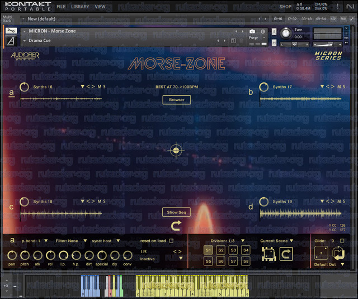The height and width of the screenshot is (299, 358).
Task: Toggle instrument Mute M button
Action: pyautogui.click(x=274, y=43)
